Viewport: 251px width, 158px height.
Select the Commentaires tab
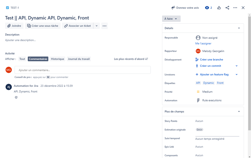[38, 59]
